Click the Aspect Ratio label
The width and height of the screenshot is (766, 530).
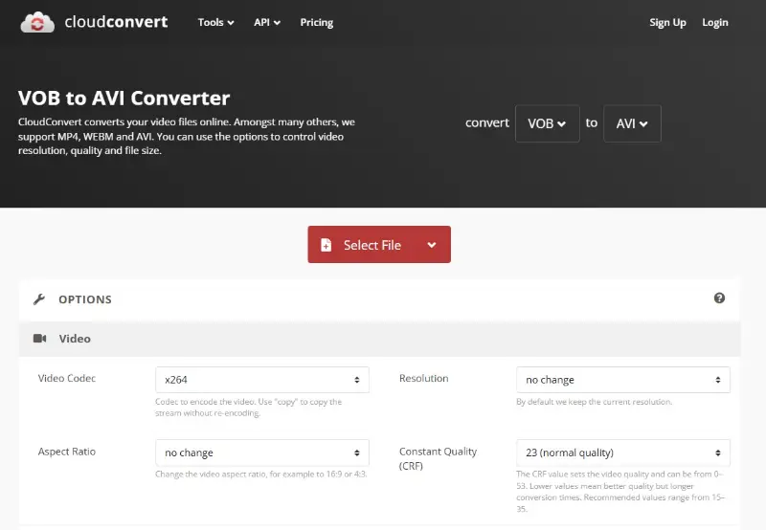(67, 452)
